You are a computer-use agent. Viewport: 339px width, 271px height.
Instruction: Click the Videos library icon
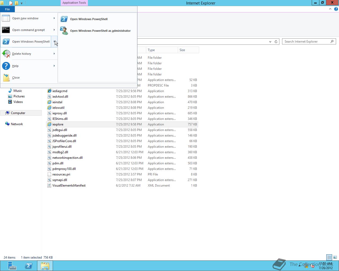coord(10,102)
